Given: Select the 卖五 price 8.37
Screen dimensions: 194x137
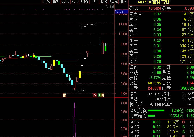Looking at the screenshot, I should [157, 14].
